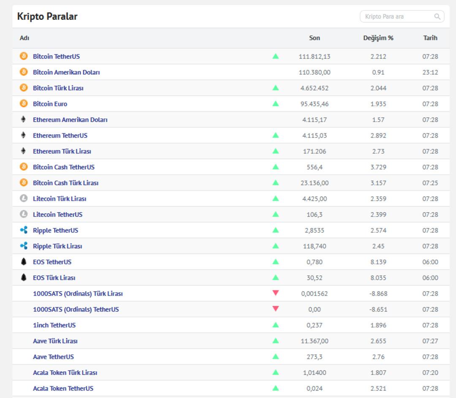456x398 pixels.
Task: Select the price value 0,001562
Action: (315, 294)
